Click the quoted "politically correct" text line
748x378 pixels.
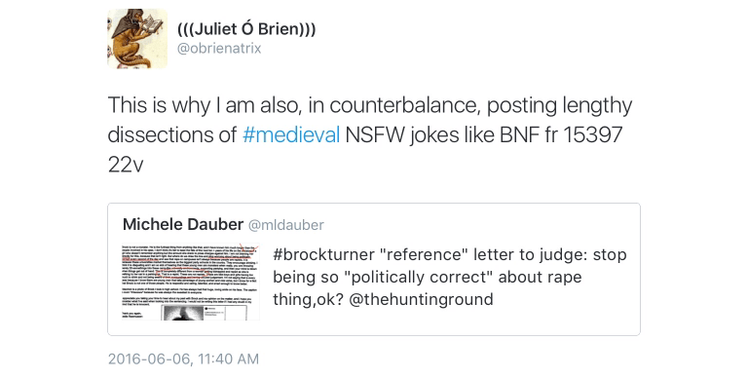pyautogui.click(x=427, y=277)
